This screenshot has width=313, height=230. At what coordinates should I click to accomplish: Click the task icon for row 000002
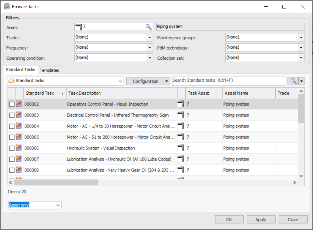(x=19, y=104)
